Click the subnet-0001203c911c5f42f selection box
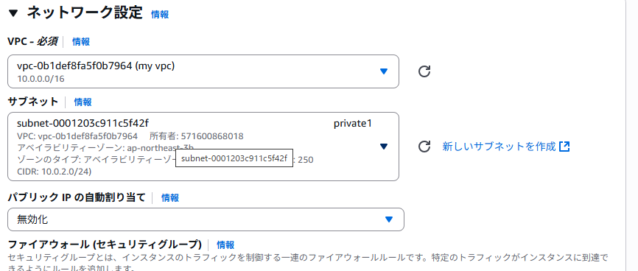The width and height of the screenshot is (638, 271). (203, 147)
